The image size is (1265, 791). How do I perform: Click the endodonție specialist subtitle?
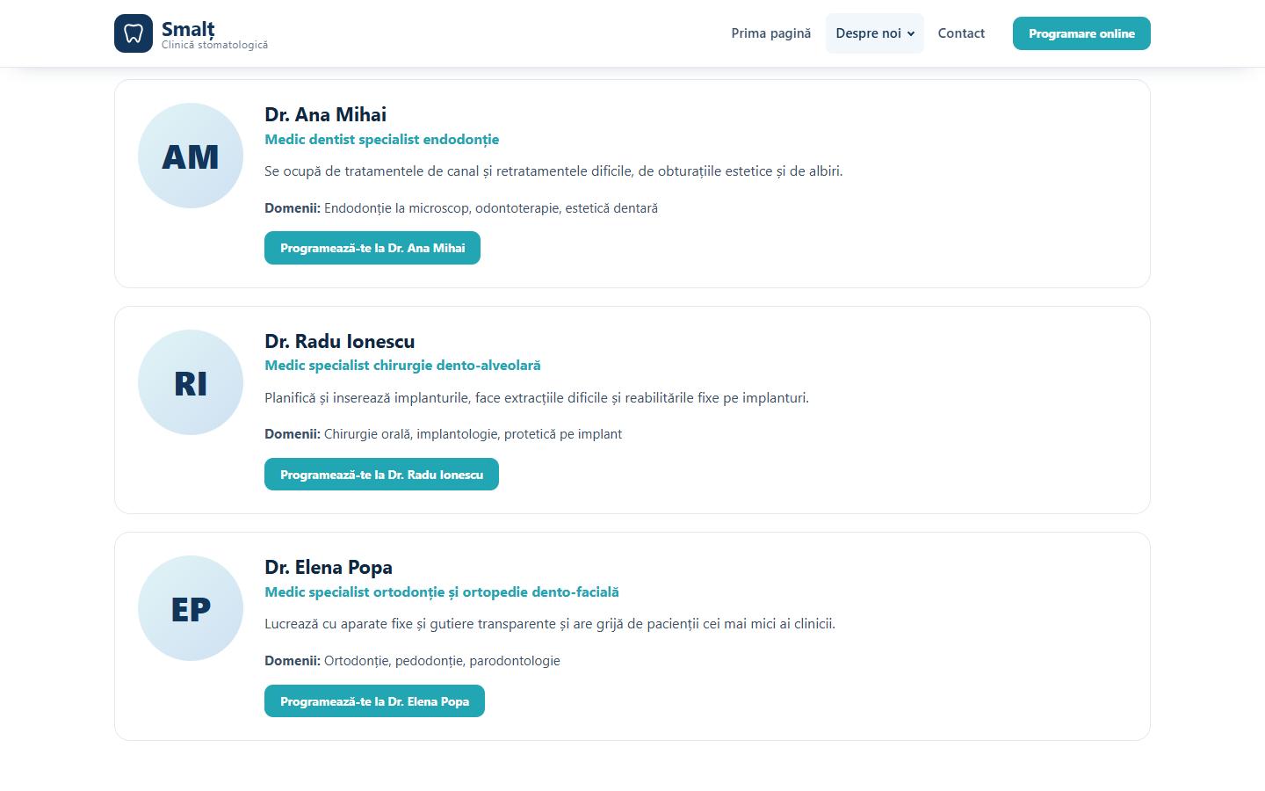pyautogui.click(x=382, y=139)
